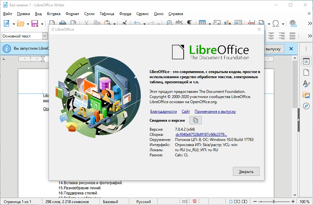
Task: Close the blue infobar with X
Action: (x=291, y=49)
